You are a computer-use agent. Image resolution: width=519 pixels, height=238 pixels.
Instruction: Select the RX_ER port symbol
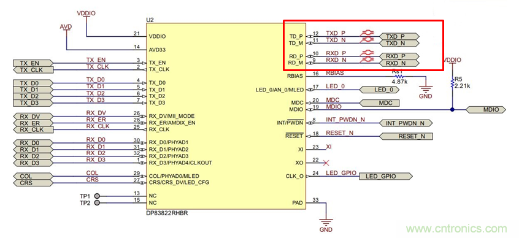33,123
